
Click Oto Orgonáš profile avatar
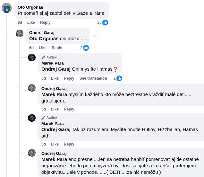point(7,8)
